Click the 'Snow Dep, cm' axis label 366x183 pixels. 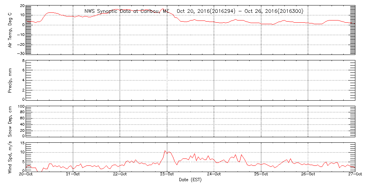(10, 122)
